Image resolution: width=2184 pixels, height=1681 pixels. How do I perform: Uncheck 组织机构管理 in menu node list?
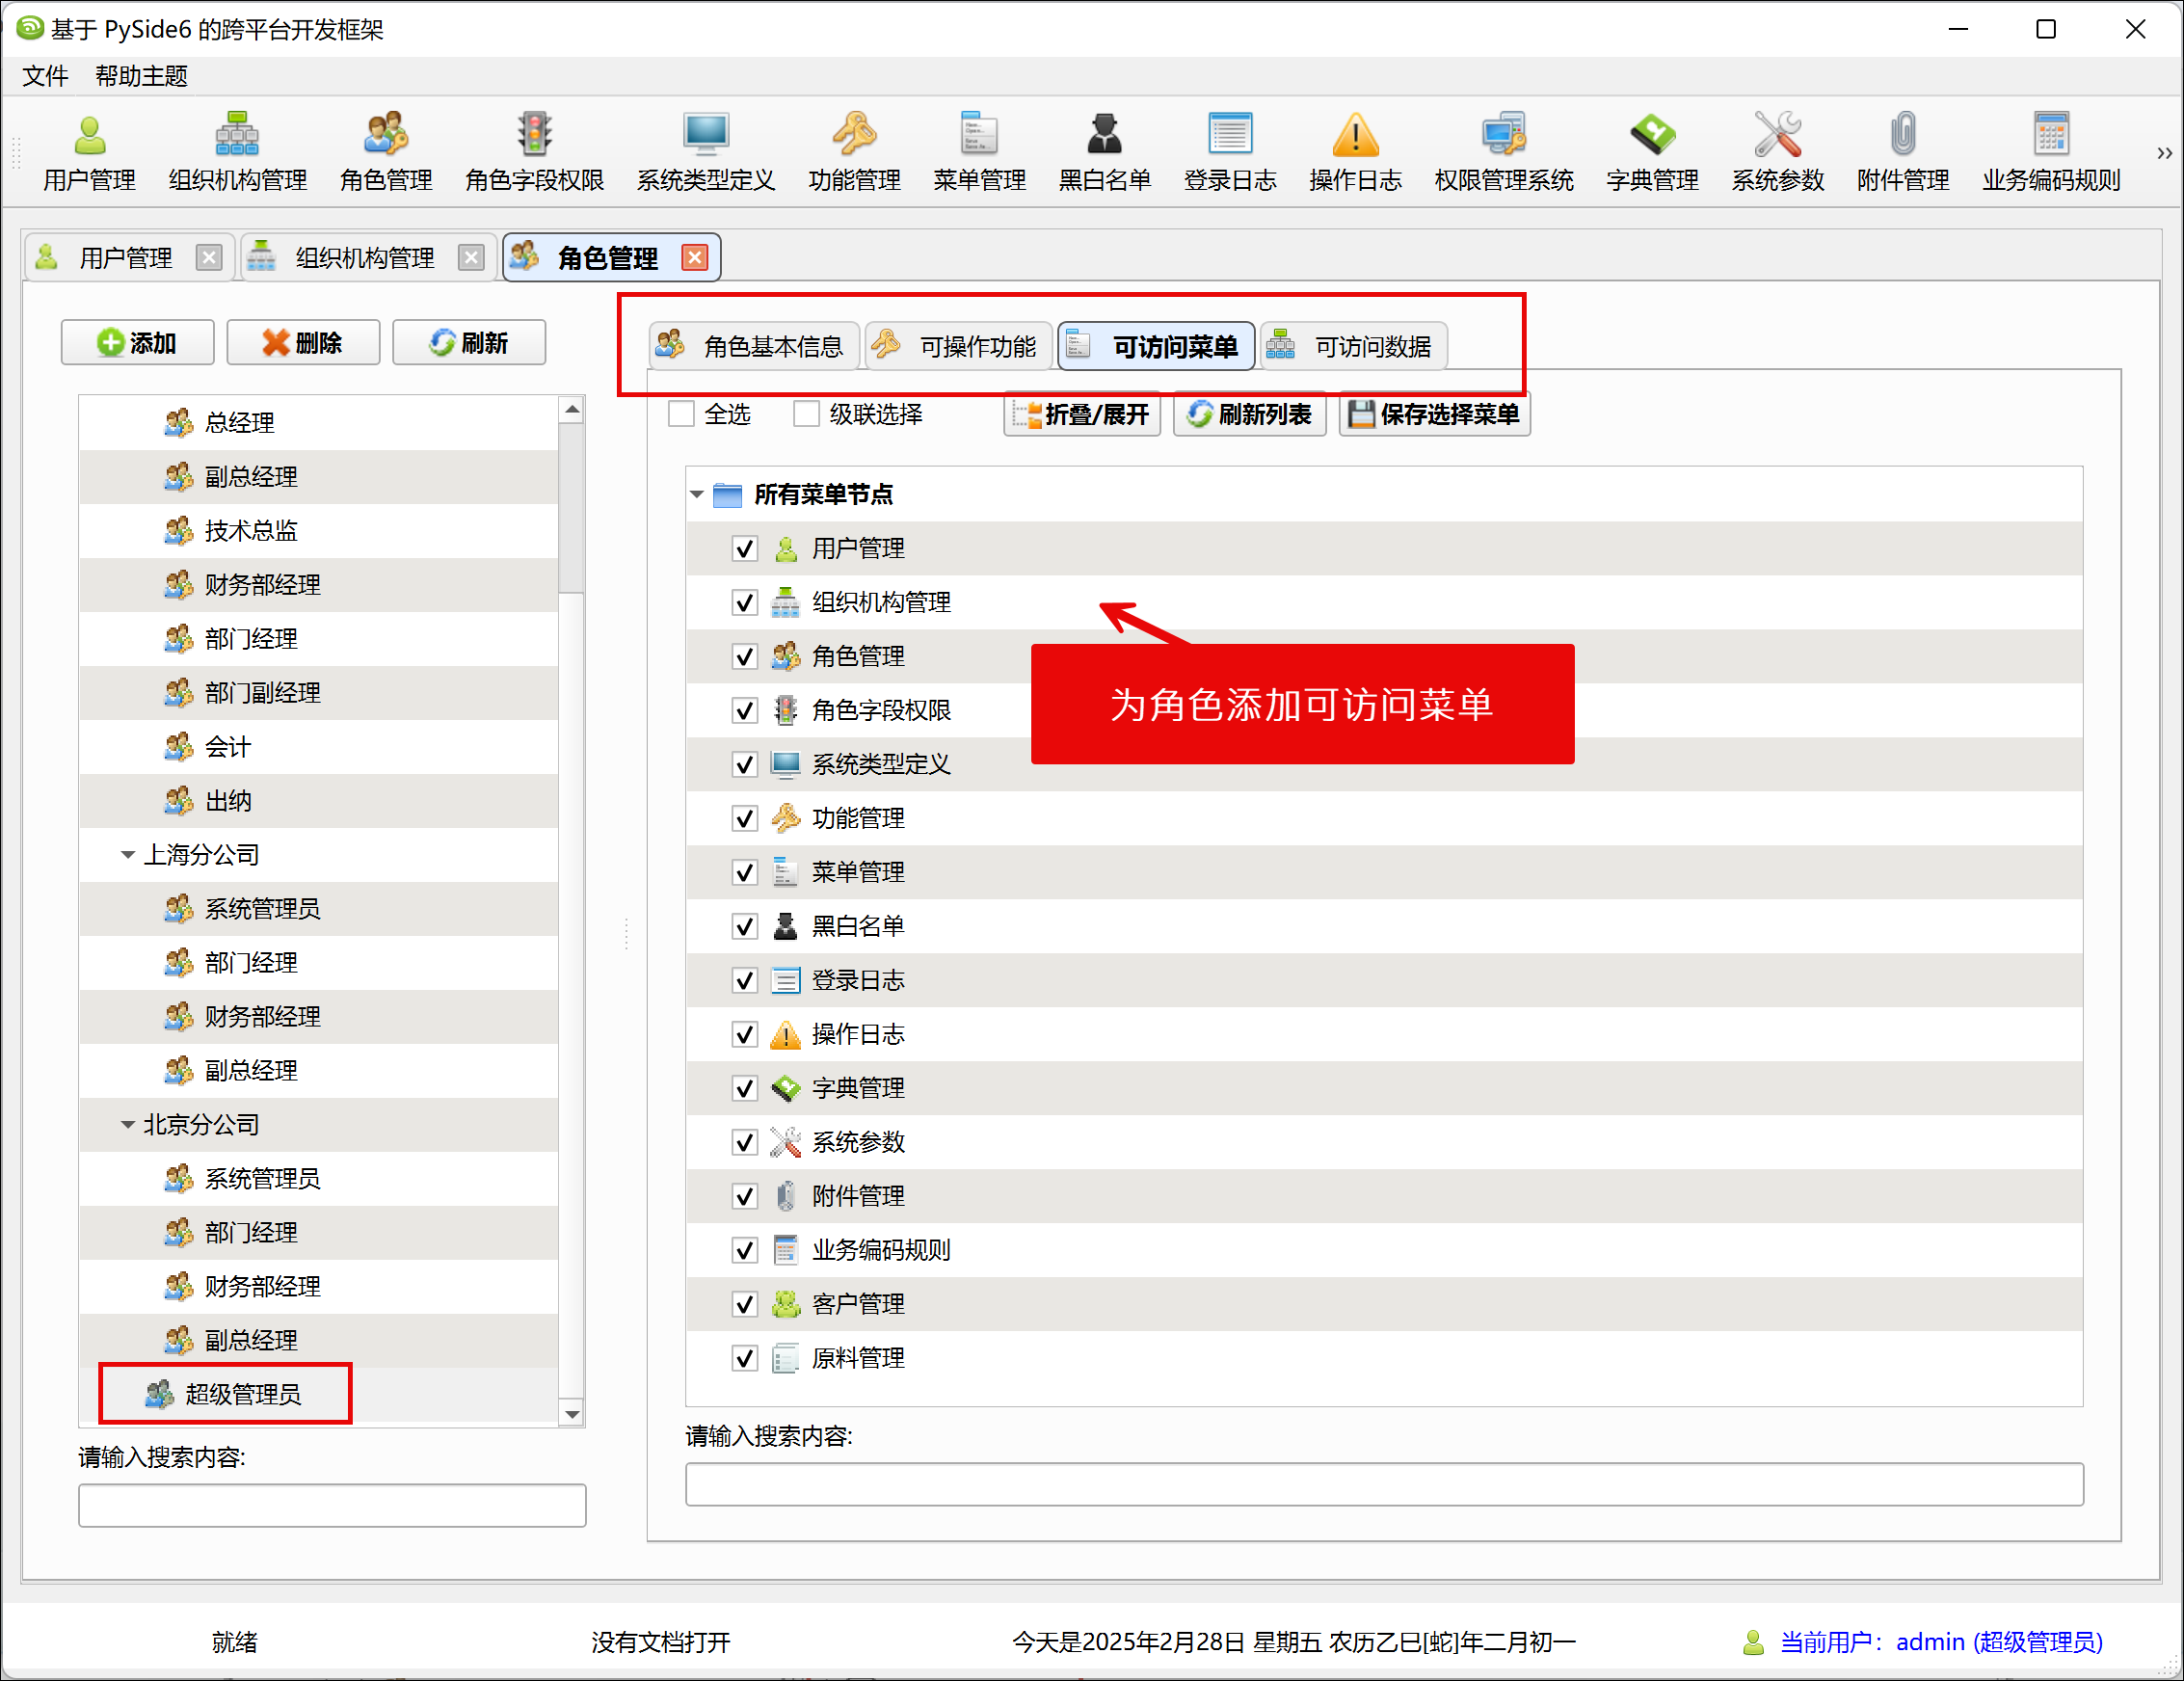click(745, 603)
